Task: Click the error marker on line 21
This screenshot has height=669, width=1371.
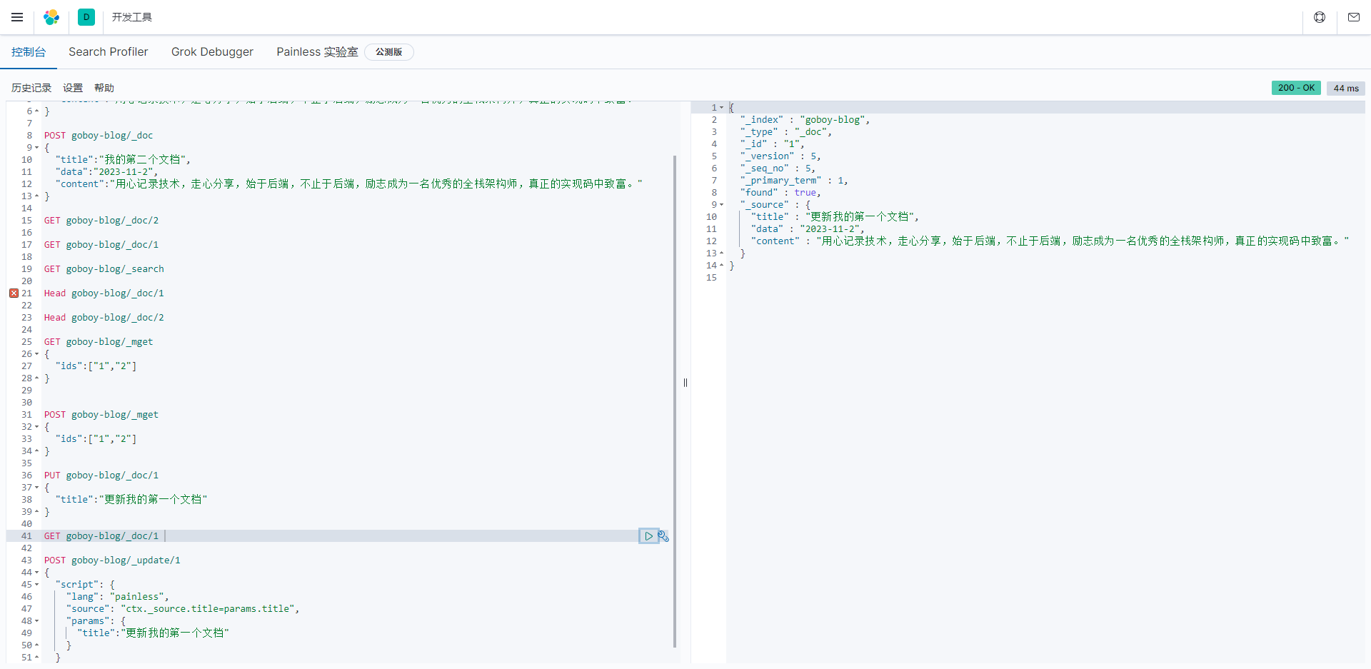Action: click(x=14, y=293)
